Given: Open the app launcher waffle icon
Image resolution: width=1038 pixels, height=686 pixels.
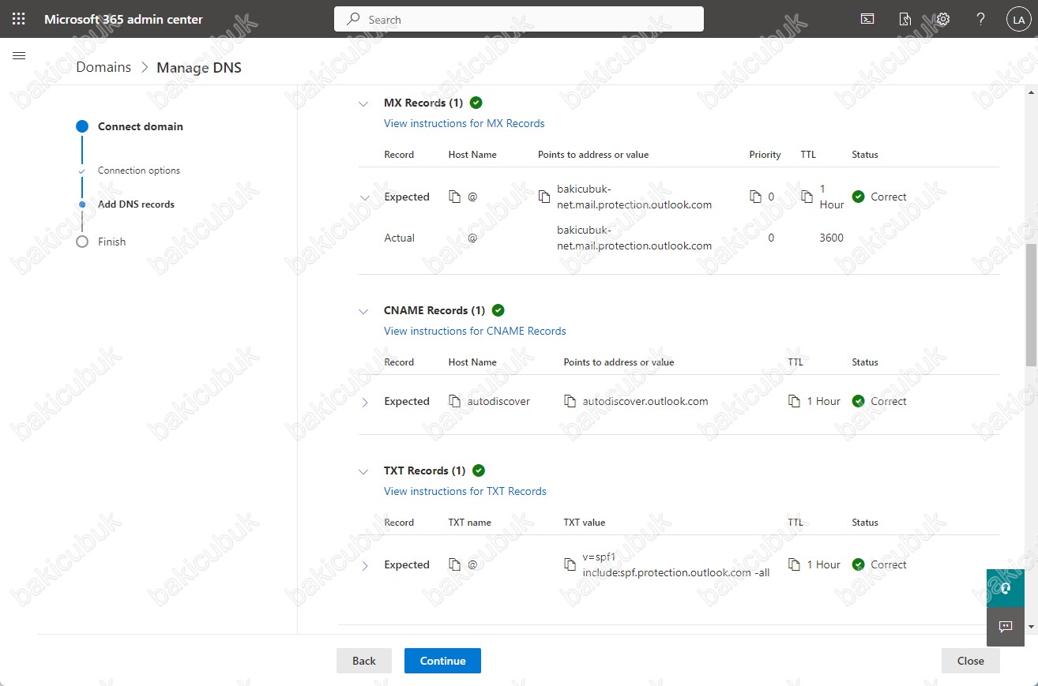Looking at the screenshot, I should tap(19, 19).
